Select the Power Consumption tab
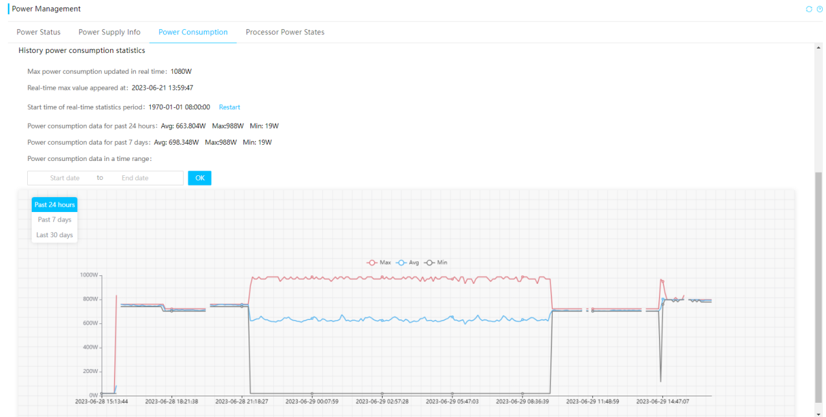The width and height of the screenshot is (826, 417). click(x=193, y=32)
